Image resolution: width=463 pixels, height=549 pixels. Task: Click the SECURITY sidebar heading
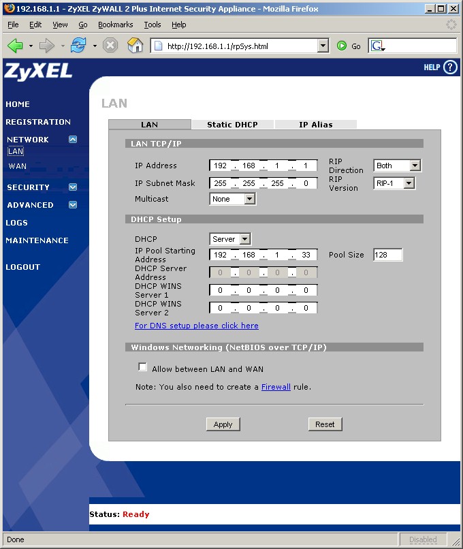pyautogui.click(x=28, y=187)
